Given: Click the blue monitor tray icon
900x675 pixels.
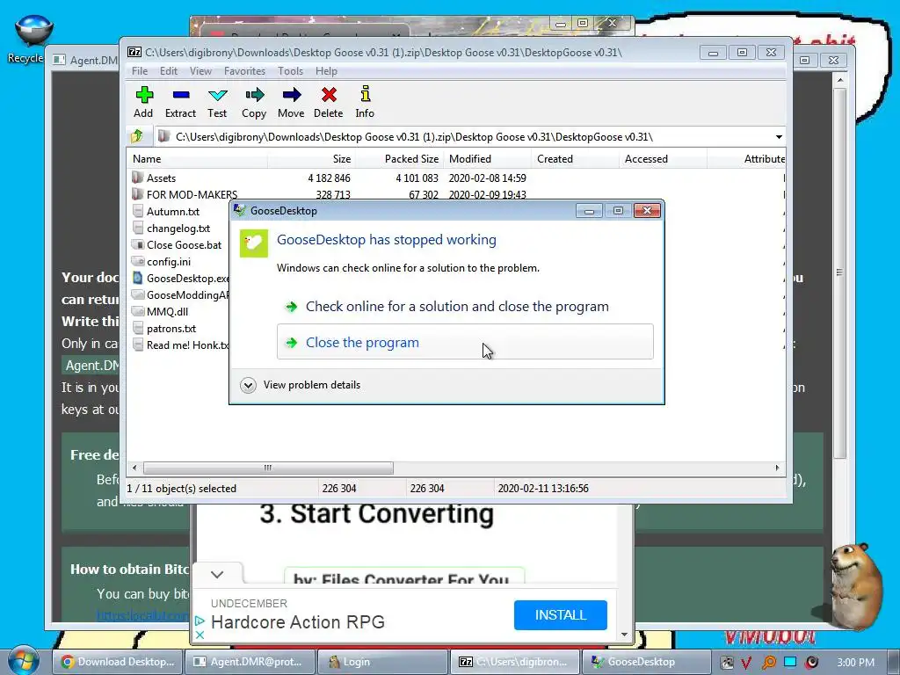Looking at the screenshot, I should click(x=790, y=662).
